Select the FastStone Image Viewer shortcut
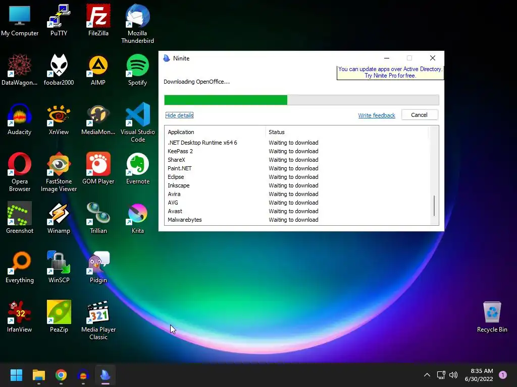517x387 pixels. tap(59, 172)
